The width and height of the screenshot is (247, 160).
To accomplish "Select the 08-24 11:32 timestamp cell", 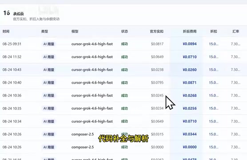I will point(12,57).
